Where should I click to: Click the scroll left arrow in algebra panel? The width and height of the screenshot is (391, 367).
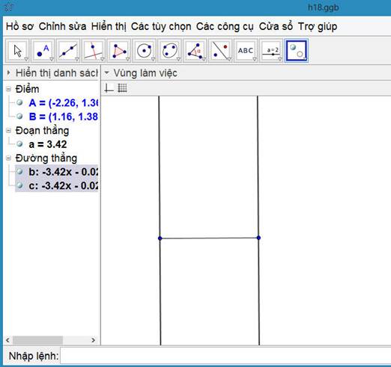point(7,340)
